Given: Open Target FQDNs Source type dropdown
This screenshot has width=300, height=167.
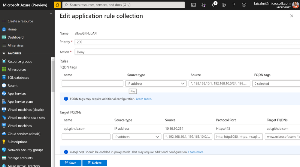Looking at the screenshot, I should 137,137.
